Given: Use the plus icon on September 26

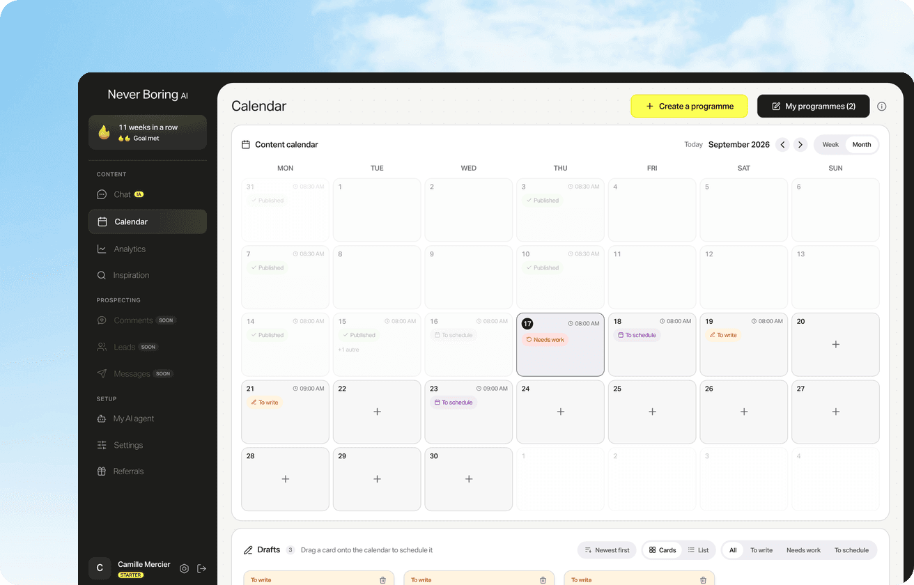Looking at the screenshot, I should (x=744, y=412).
